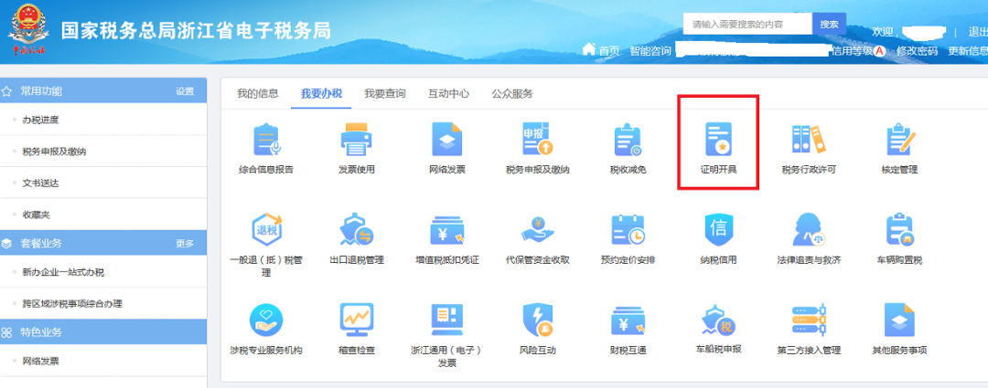Open 浙江通用（电子）发票 icon

[x=447, y=320]
